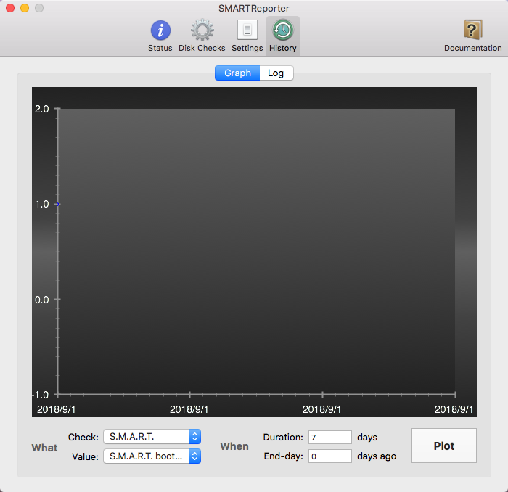Click the 'What' section label
The image size is (508, 492).
point(44,448)
